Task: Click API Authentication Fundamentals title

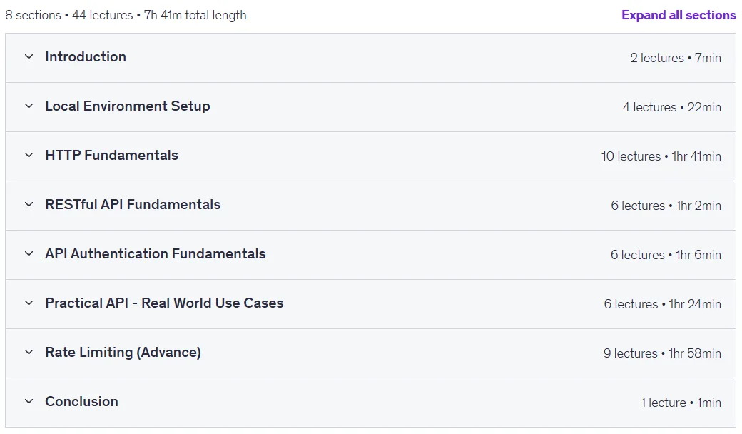Action: (156, 253)
